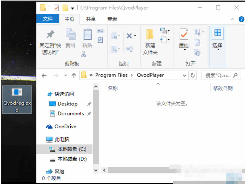Select Qvodreg.exe on the desktop
The height and width of the screenshot is (184, 245).
(x=17, y=100)
